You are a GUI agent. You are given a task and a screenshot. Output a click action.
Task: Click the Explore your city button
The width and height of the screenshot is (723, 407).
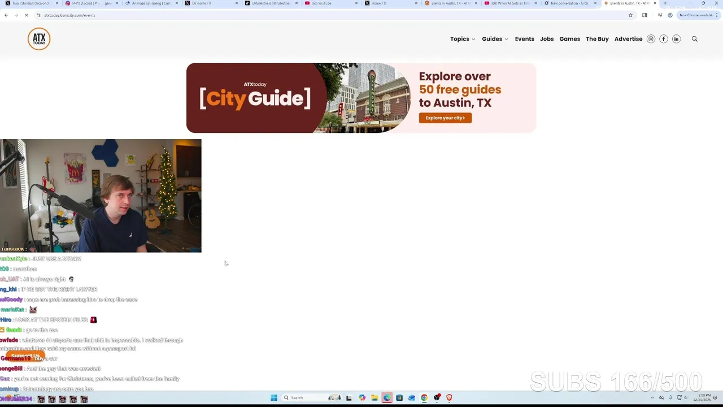click(x=445, y=118)
